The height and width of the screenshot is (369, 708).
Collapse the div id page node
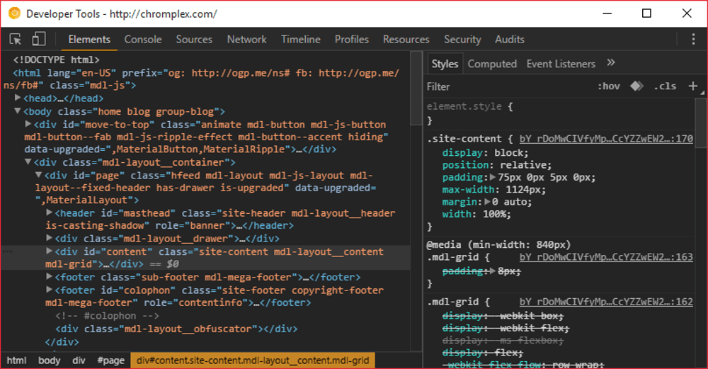coord(38,175)
